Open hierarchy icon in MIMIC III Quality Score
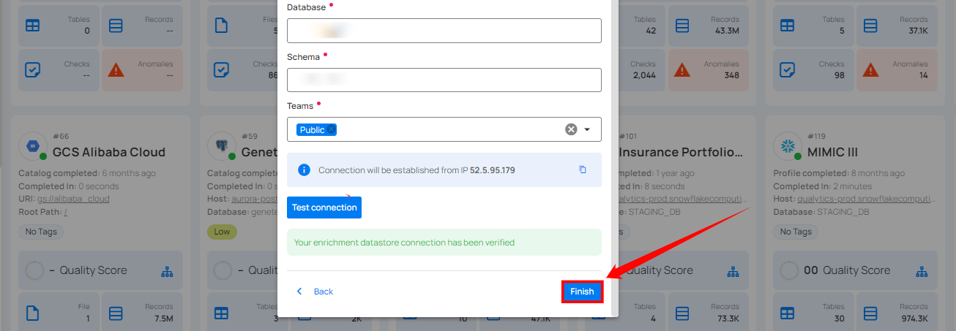956x331 pixels. [922, 271]
